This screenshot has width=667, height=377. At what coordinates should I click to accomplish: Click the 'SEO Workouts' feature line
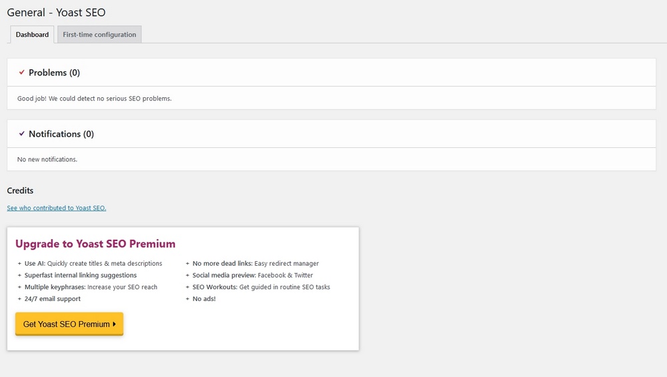pos(261,287)
